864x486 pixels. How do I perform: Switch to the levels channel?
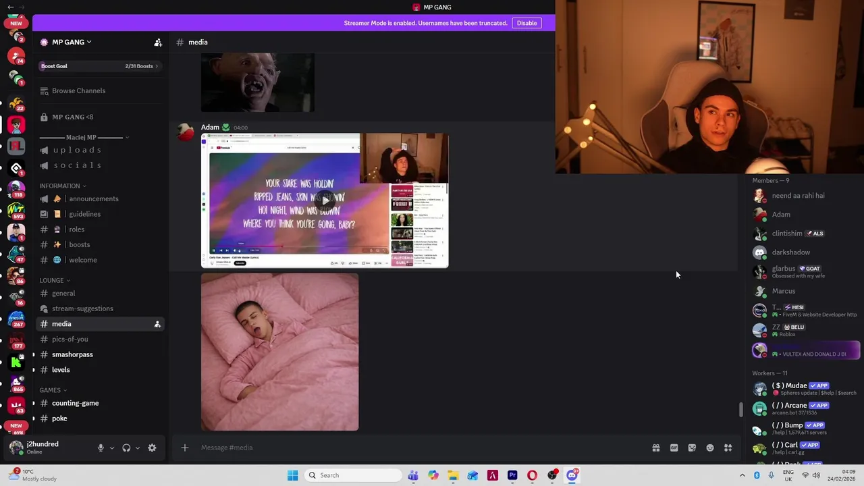point(99,370)
